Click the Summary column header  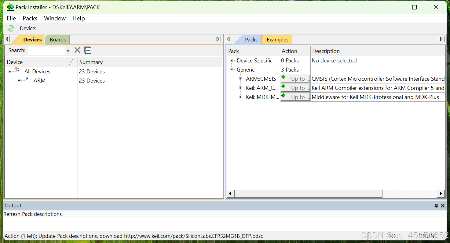pos(150,62)
